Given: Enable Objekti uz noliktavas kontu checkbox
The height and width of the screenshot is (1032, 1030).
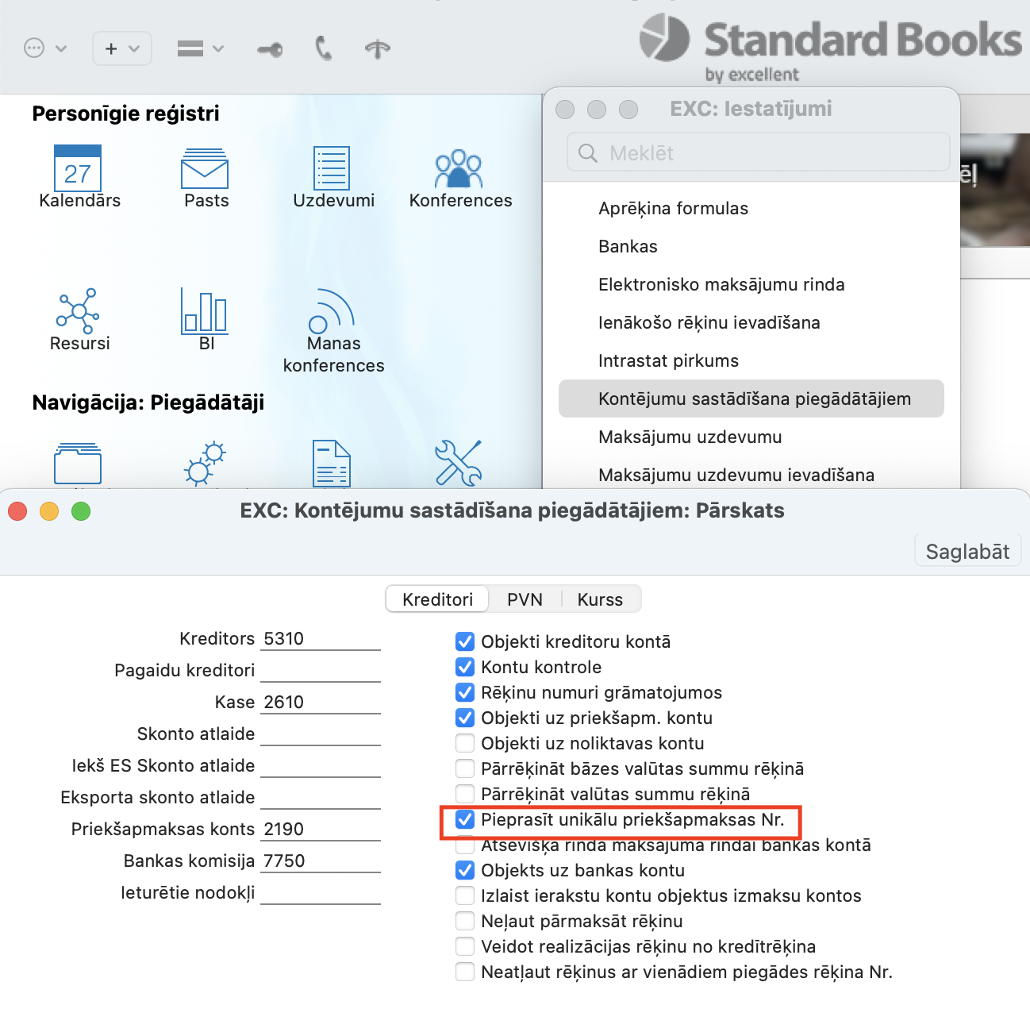Looking at the screenshot, I should [465, 743].
